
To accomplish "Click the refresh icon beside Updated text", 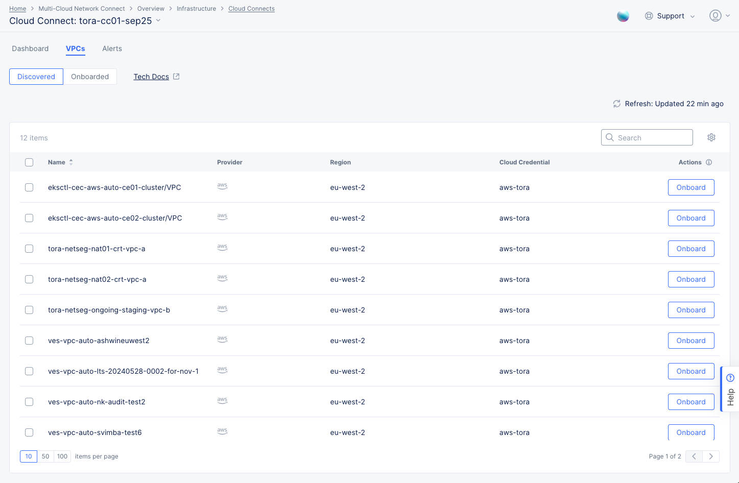I will [616, 104].
